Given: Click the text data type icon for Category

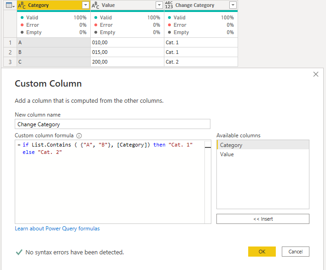Looking at the screenshot, I should (x=22, y=5).
